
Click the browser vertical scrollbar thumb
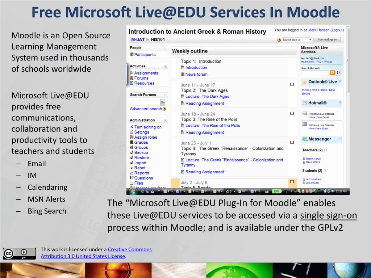click(x=347, y=60)
